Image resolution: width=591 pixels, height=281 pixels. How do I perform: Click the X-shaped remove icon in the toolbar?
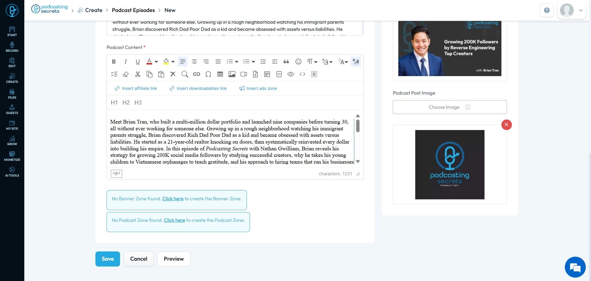click(x=173, y=74)
